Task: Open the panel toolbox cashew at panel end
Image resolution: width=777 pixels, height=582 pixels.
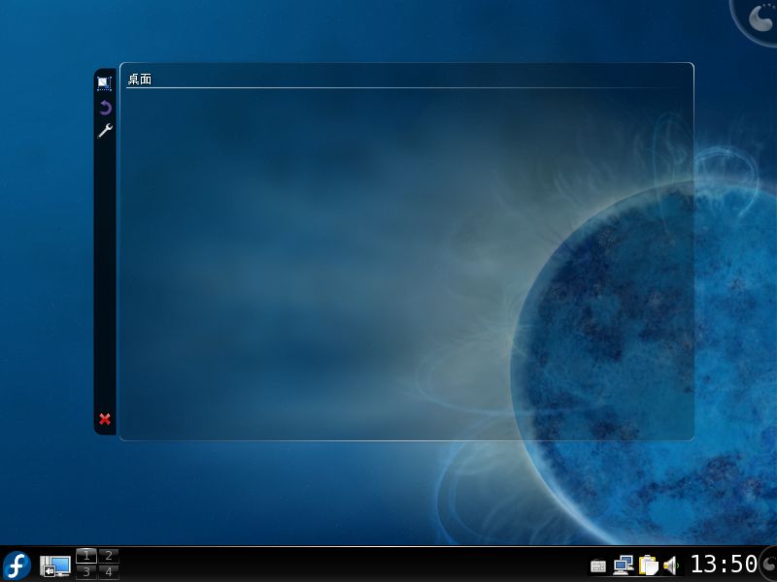Action: point(769,565)
